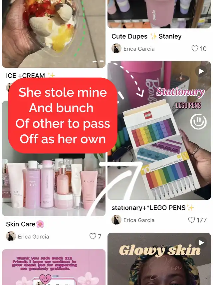Open the Skin Care post title

tap(25, 224)
